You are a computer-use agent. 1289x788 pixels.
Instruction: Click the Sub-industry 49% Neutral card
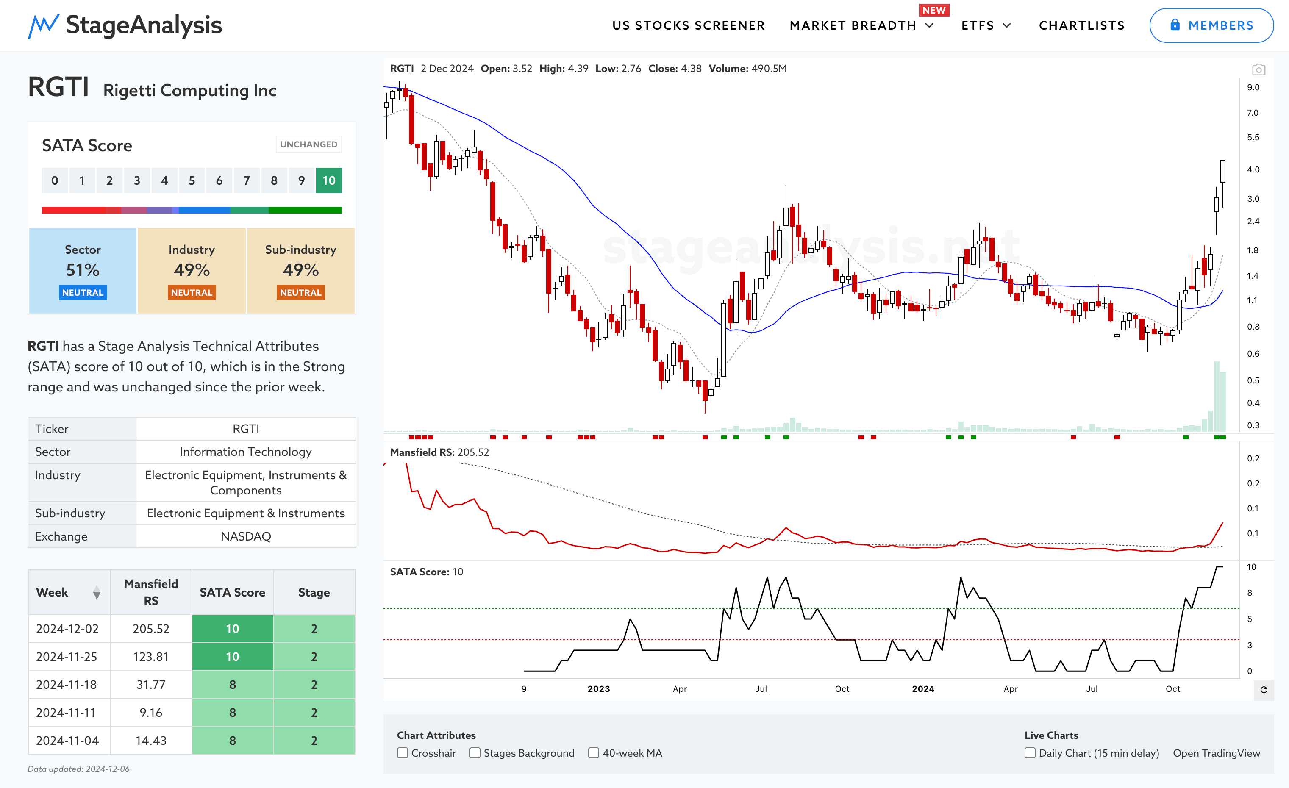pyautogui.click(x=301, y=270)
